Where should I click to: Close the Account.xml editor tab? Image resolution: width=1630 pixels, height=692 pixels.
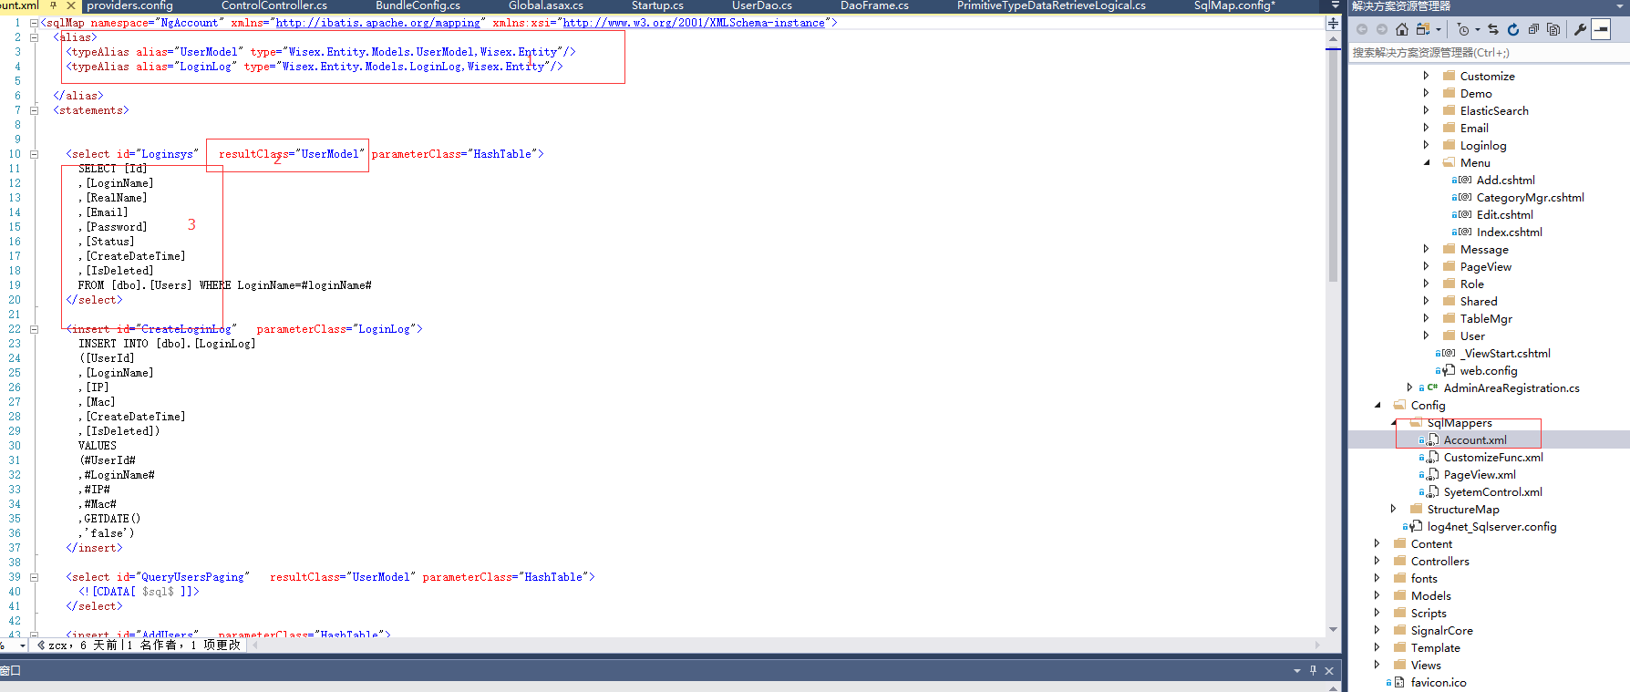click(71, 5)
